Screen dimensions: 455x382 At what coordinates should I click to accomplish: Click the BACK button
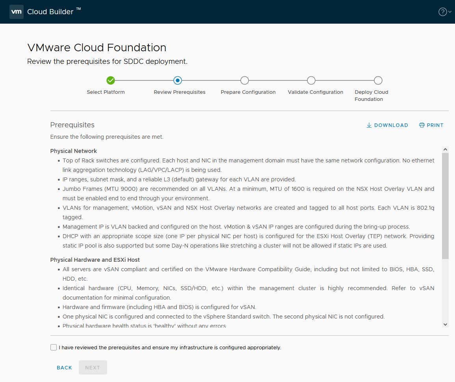pos(64,367)
